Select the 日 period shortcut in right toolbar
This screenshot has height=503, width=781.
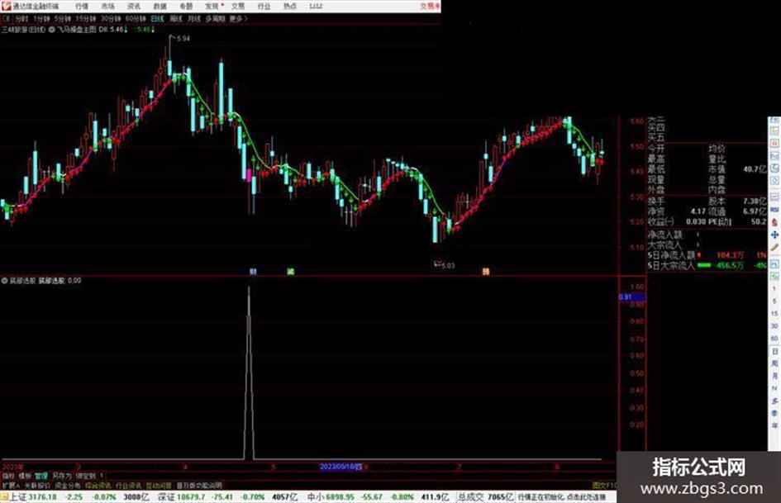(x=774, y=351)
